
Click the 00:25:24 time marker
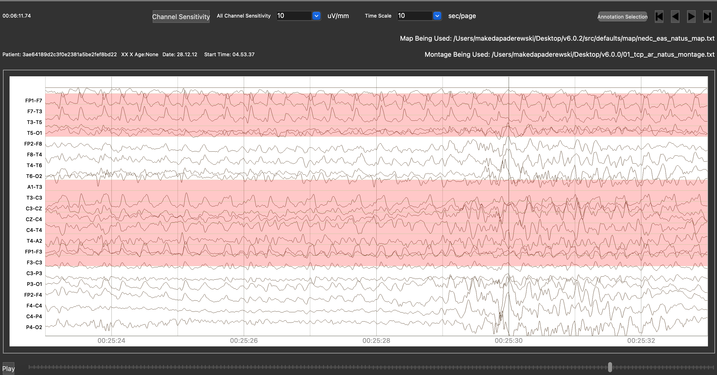(111, 341)
